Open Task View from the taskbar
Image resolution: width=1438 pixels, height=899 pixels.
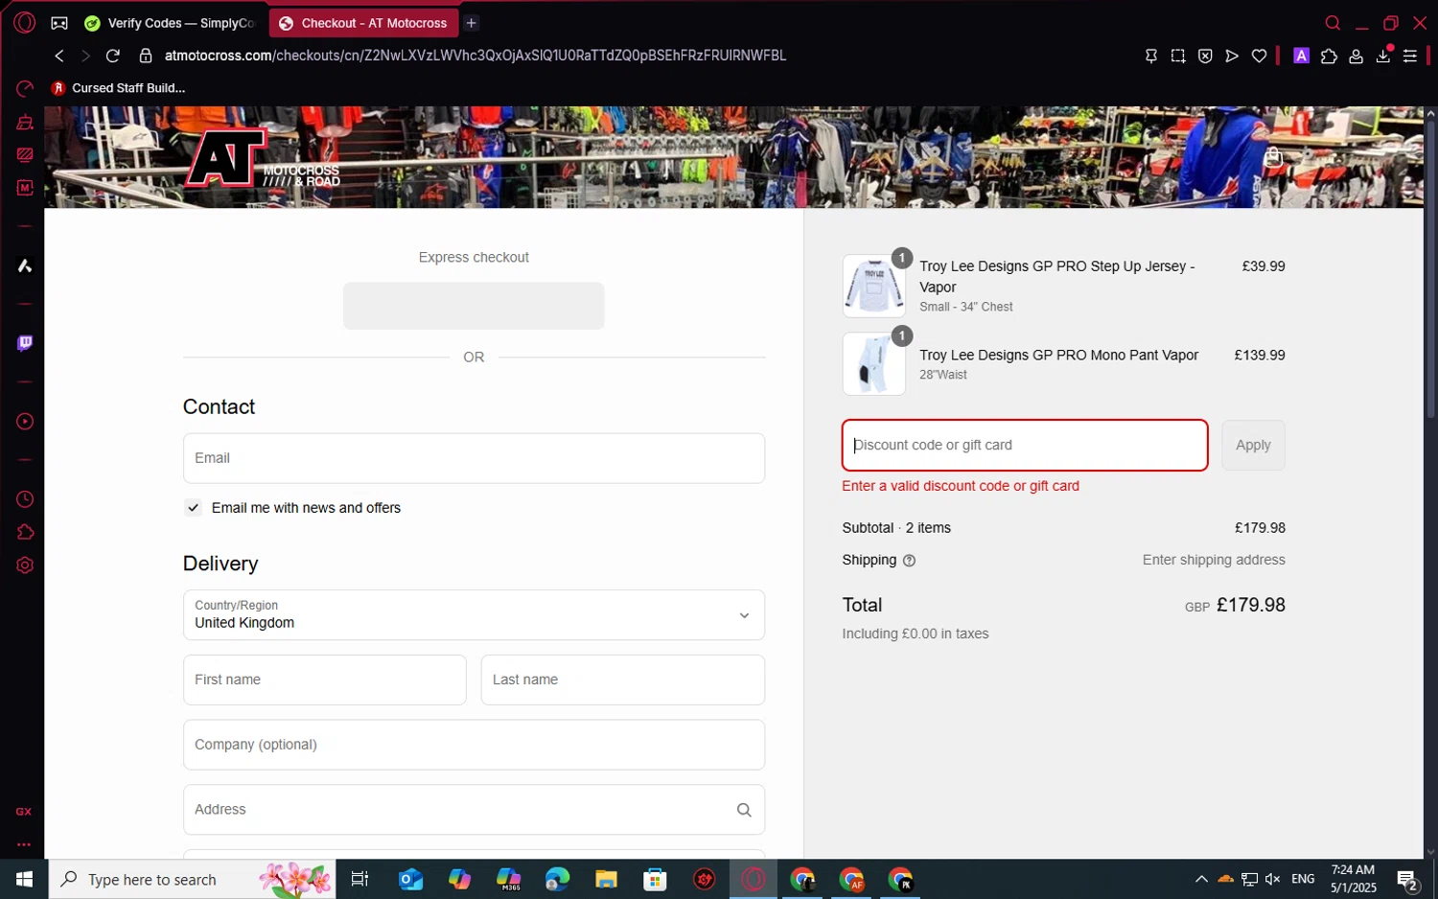(x=360, y=879)
